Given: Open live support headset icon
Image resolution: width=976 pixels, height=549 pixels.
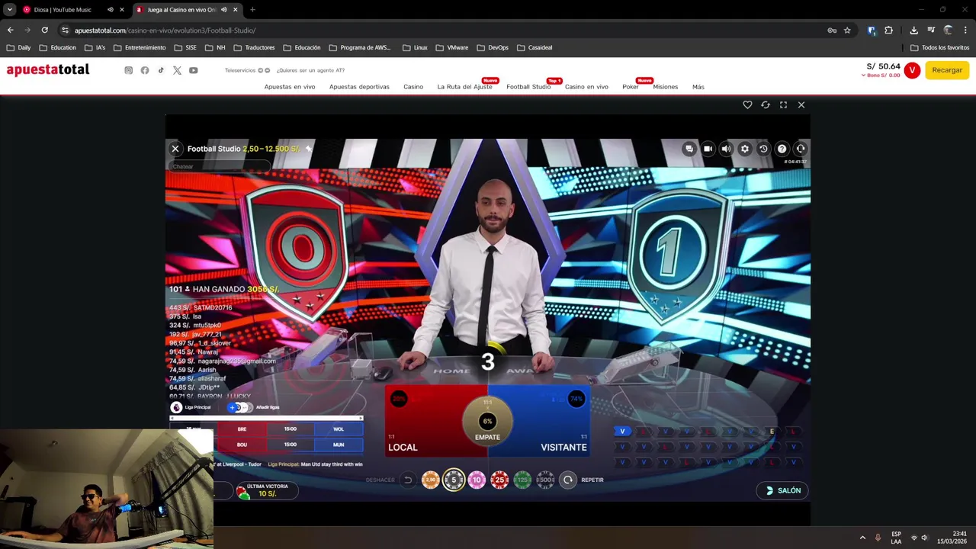Looking at the screenshot, I should (x=801, y=149).
